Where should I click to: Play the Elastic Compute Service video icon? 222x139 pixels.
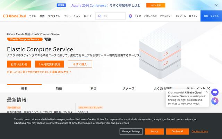tap(48, 39)
